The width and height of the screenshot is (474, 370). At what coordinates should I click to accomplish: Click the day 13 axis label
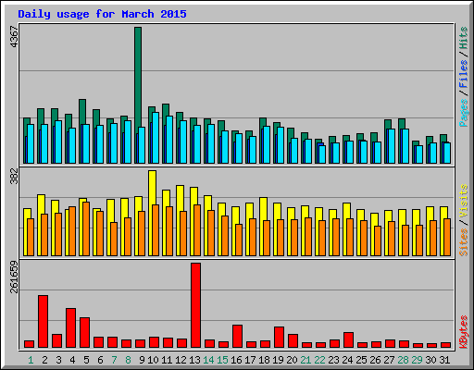[194, 360]
